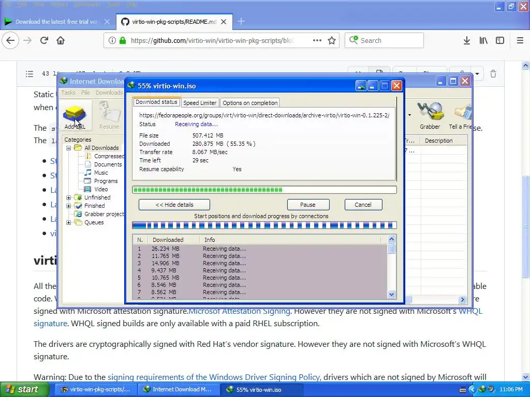Viewport: 530px width, 397px height.
Task: Open the WHQL link on GitHub page
Action: tap(470, 311)
